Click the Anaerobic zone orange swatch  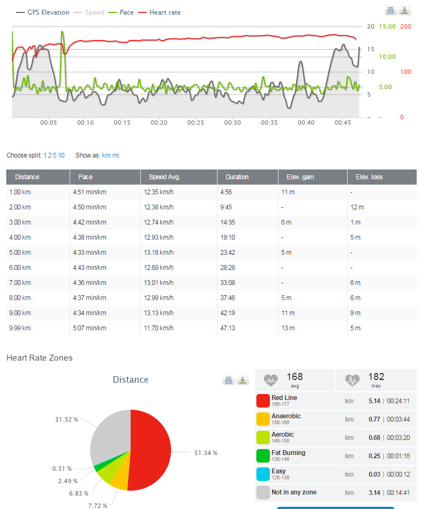click(263, 419)
